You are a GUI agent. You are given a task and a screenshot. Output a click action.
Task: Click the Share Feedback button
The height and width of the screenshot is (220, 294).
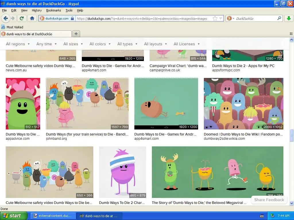point(269,200)
